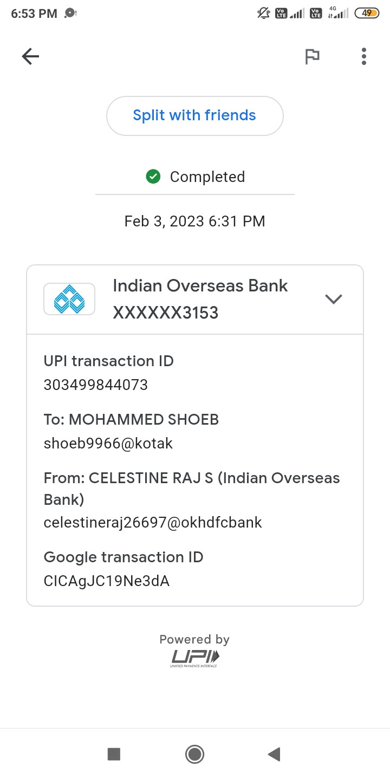Open the three-dot overflow menu
The width and height of the screenshot is (390, 780).
pos(364,56)
